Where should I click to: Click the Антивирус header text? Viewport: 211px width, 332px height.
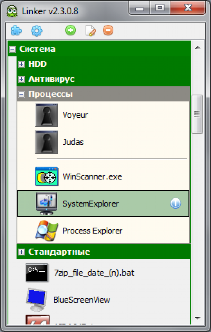click(x=51, y=79)
